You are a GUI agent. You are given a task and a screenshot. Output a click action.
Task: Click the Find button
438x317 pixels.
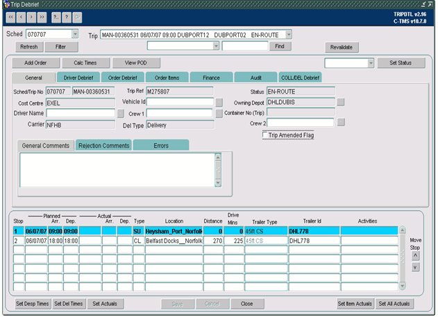tap(280, 46)
